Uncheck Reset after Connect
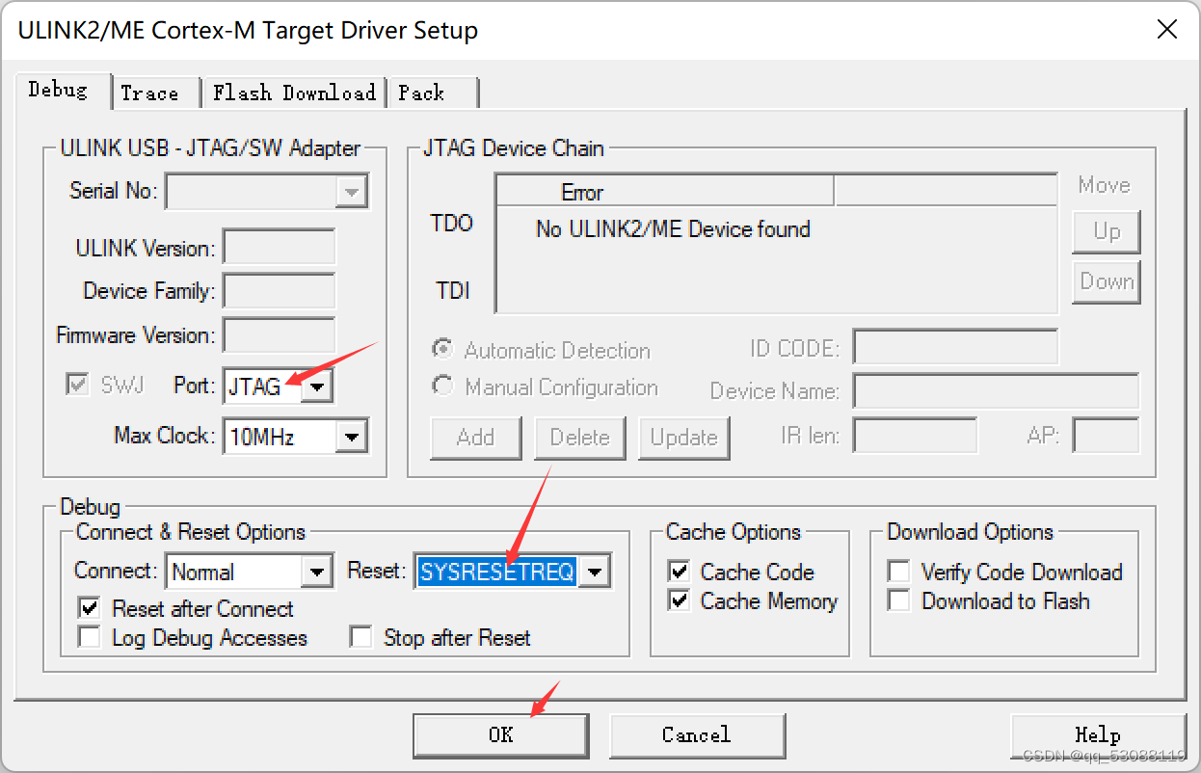 point(90,608)
